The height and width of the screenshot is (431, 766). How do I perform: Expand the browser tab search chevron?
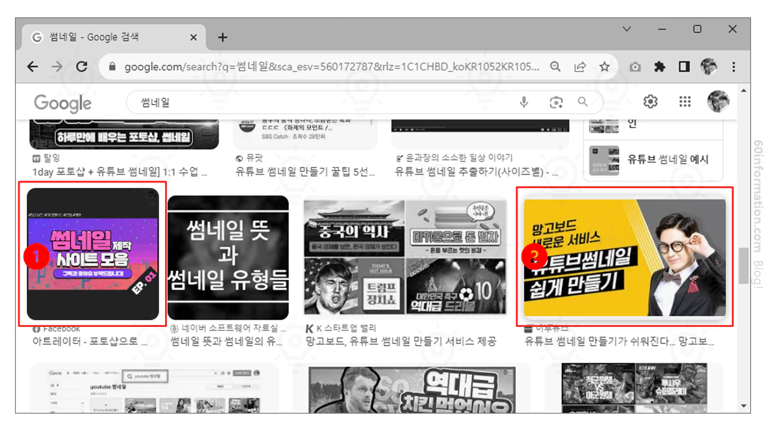(627, 29)
